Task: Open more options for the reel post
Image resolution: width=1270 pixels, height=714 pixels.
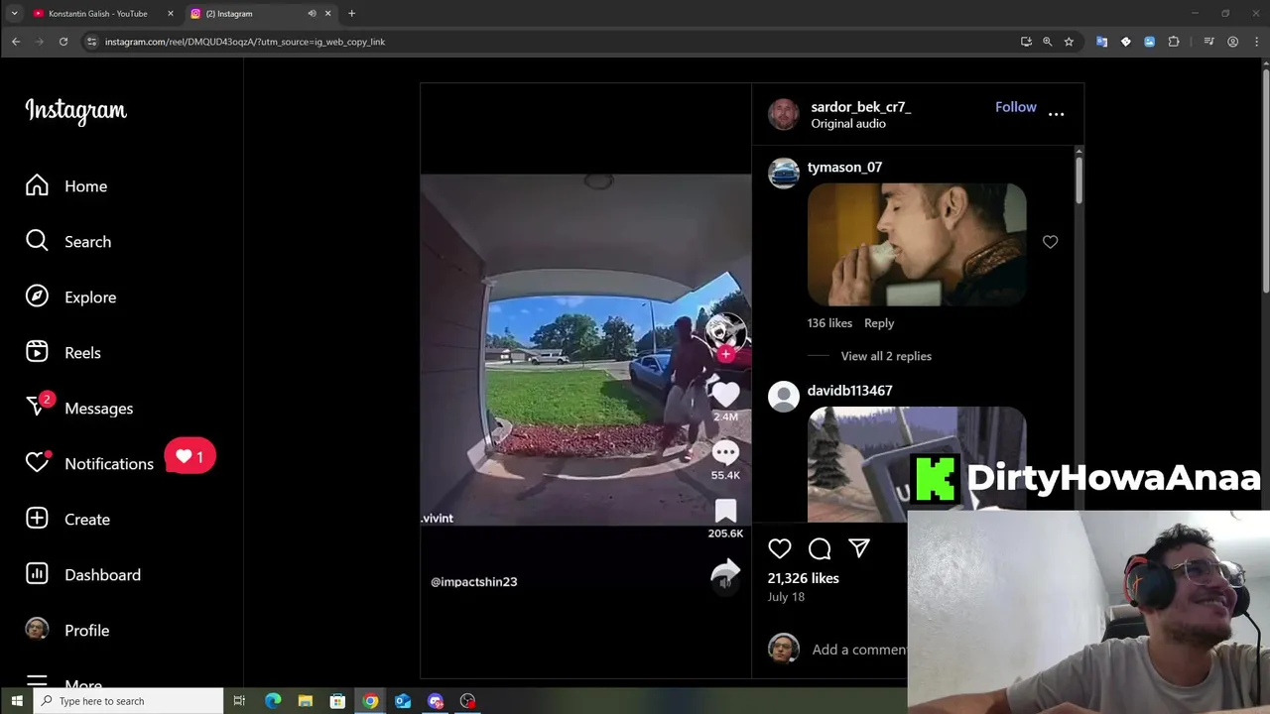Action: click(1056, 114)
